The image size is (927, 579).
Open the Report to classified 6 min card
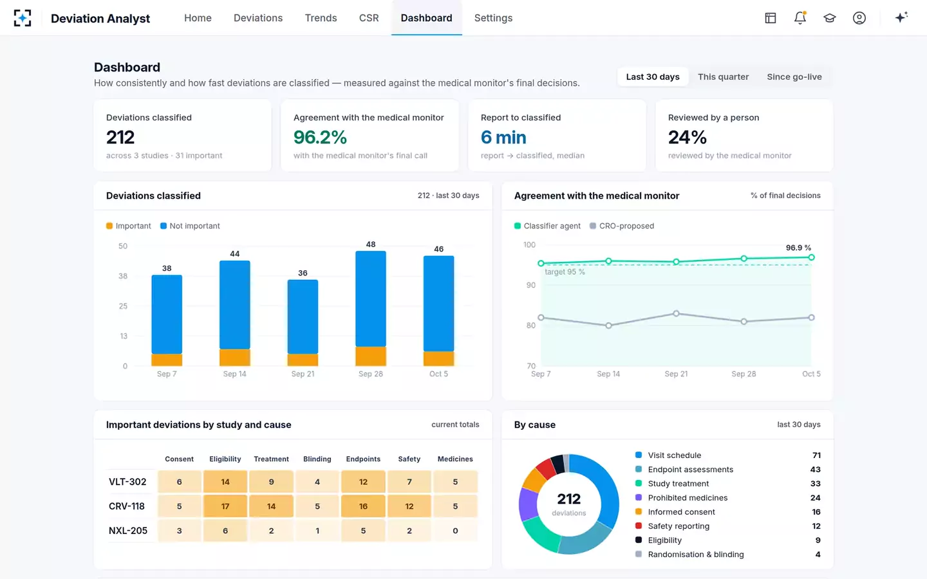tap(557, 135)
